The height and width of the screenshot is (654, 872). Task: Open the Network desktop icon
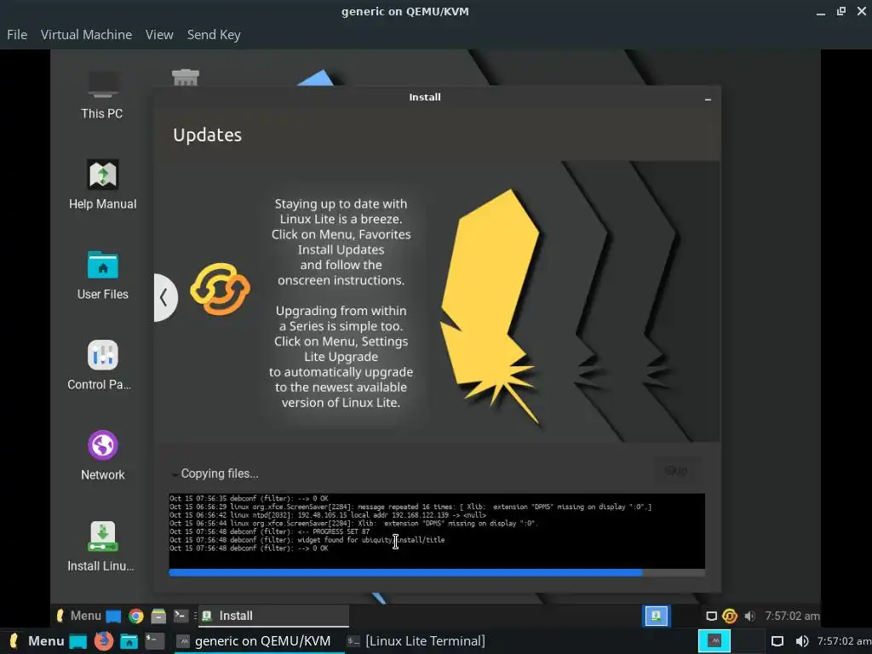click(102, 456)
